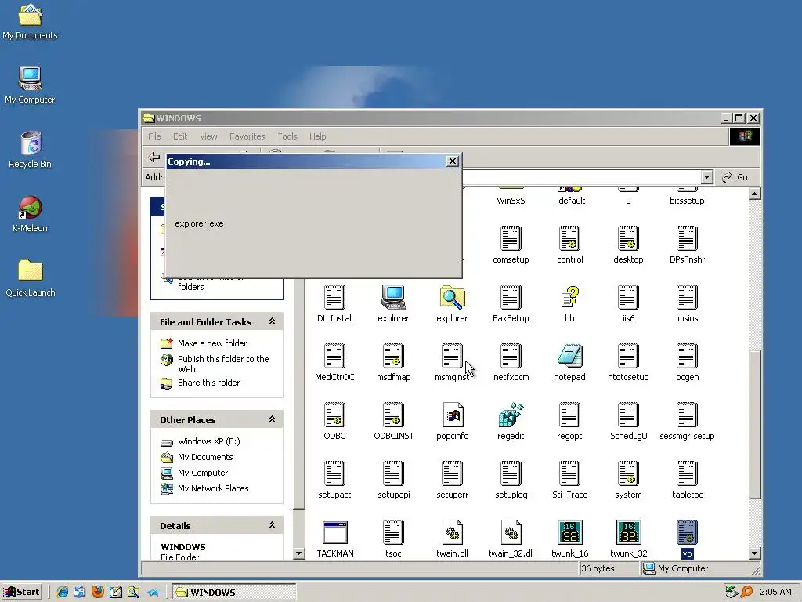Select the sessmgr.setup file

click(687, 421)
